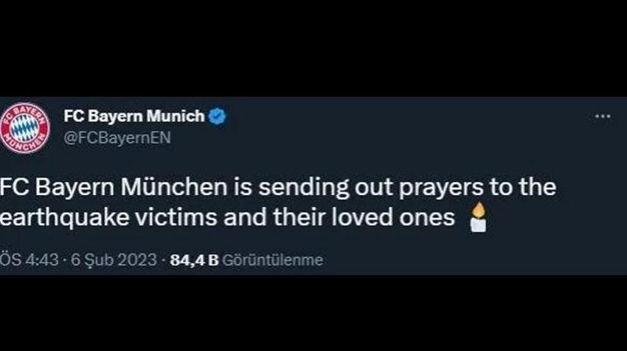Click the word München in the tweet

tap(174, 187)
